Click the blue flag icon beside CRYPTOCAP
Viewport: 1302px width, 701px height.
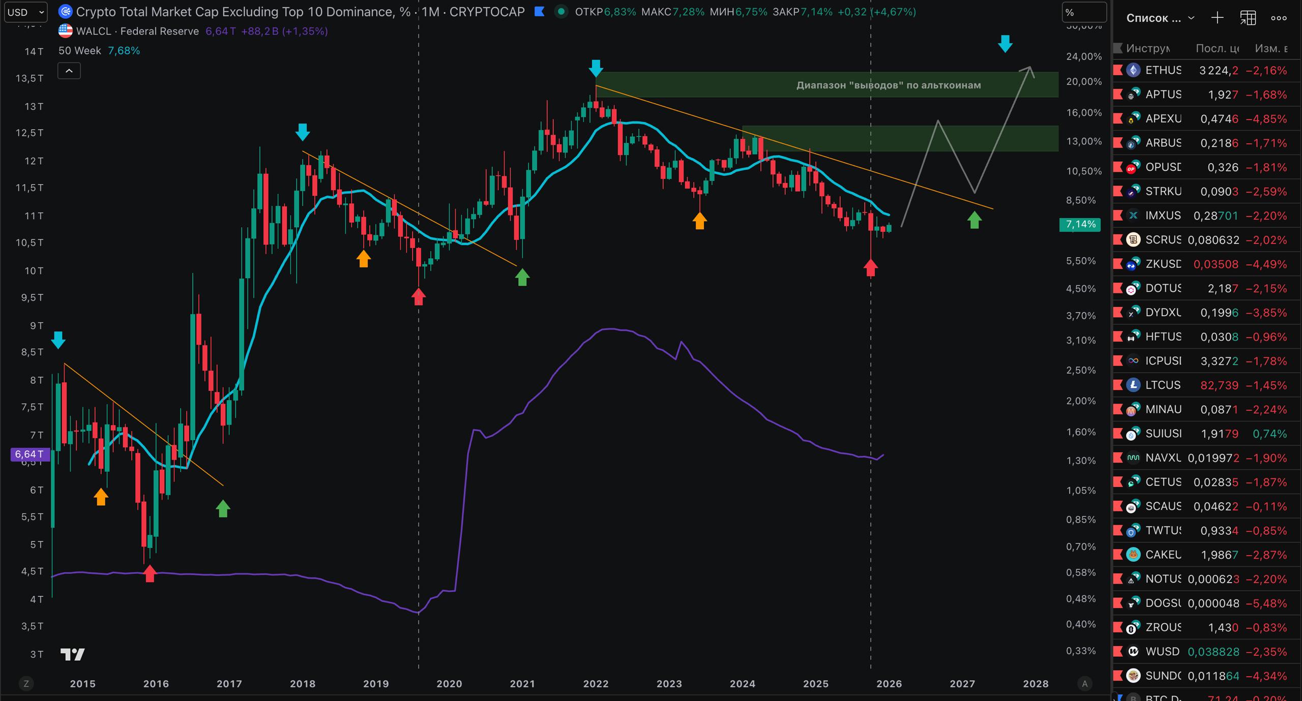click(x=540, y=12)
